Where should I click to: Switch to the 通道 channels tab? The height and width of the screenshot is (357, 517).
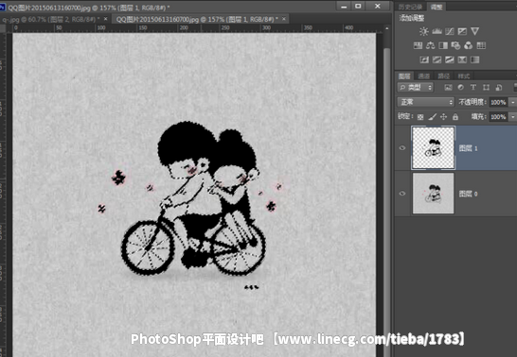pos(423,76)
